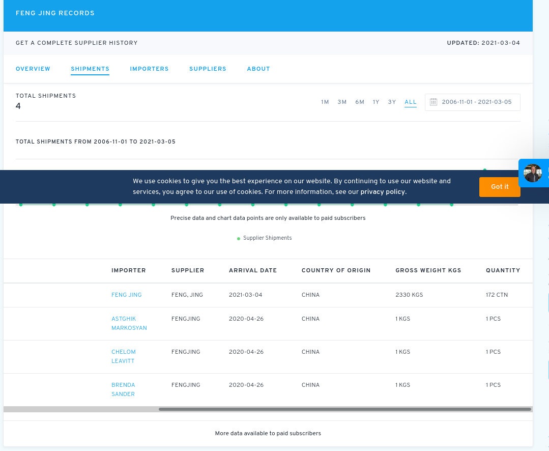Click the FENG JING RECORDS header title
This screenshot has height=451, width=549.
point(55,13)
